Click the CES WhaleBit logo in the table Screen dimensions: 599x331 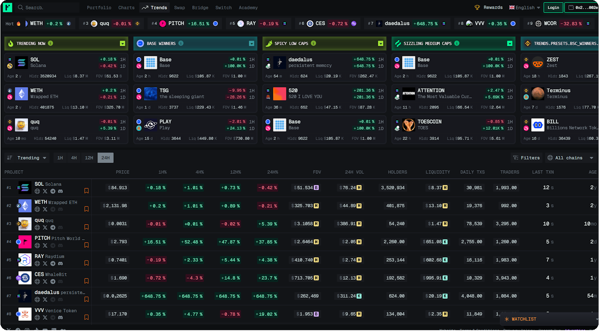tap(25, 278)
